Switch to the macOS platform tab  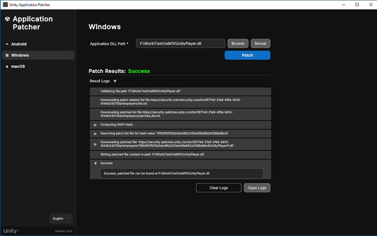[18, 67]
